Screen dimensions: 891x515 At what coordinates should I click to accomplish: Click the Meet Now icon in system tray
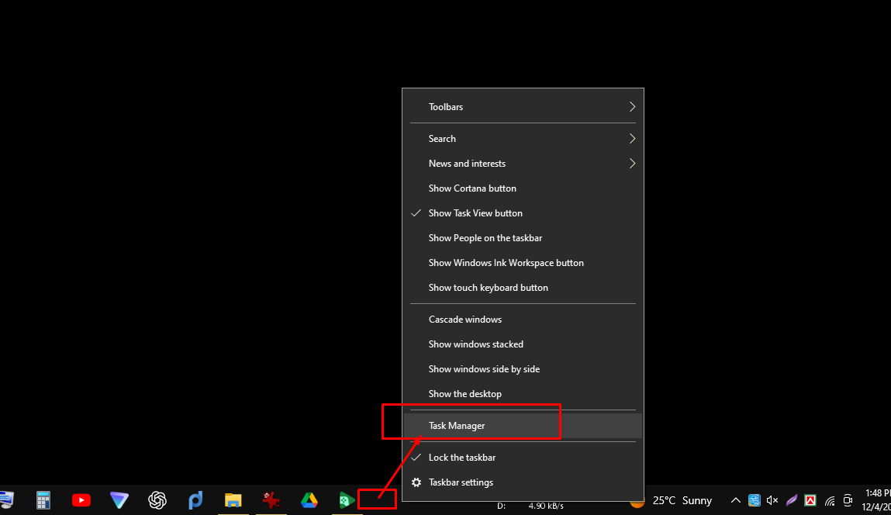tap(848, 500)
